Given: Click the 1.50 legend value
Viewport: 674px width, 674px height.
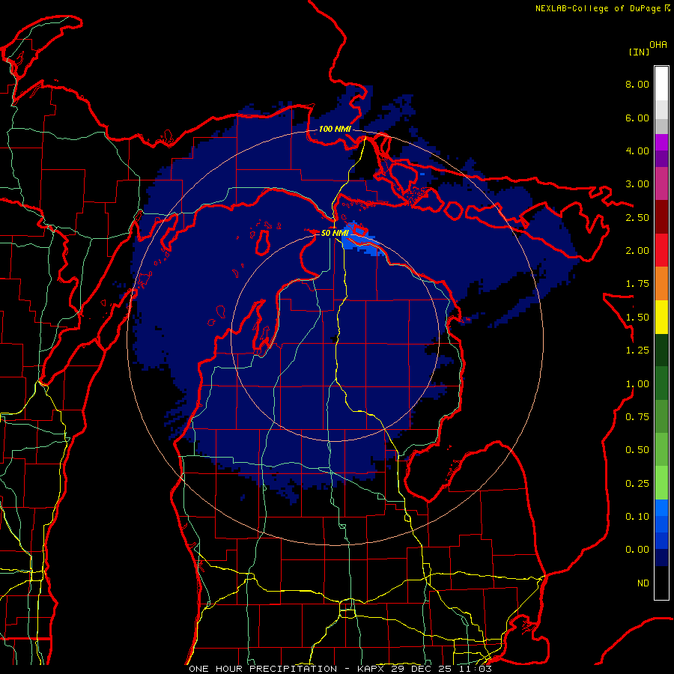Looking at the screenshot, I should (637, 318).
